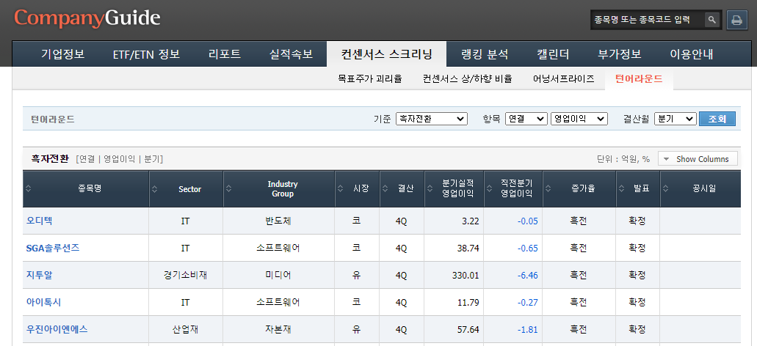Click the -1.81 previous quarter value
757x346 pixels.
[x=527, y=330]
